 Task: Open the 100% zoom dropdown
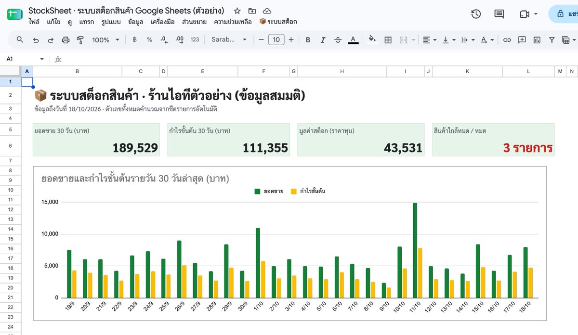[x=105, y=40]
